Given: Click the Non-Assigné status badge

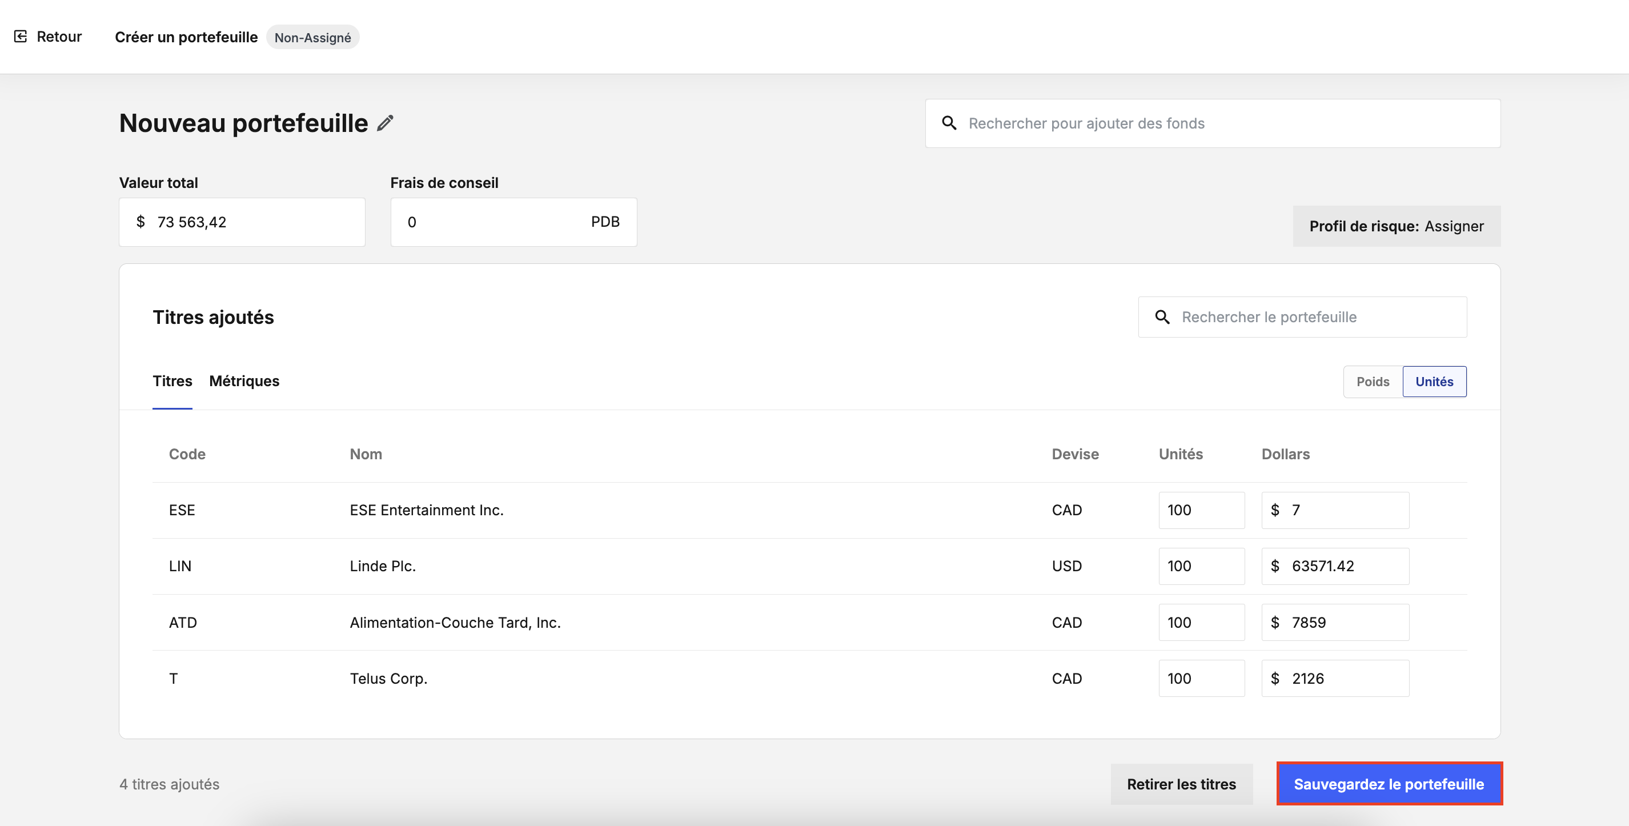Looking at the screenshot, I should 312,37.
